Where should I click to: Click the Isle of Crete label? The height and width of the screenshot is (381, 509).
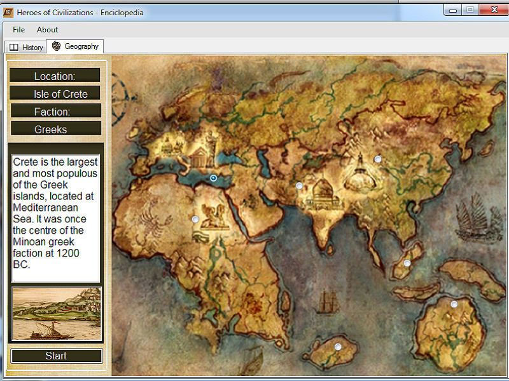click(x=55, y=93)
